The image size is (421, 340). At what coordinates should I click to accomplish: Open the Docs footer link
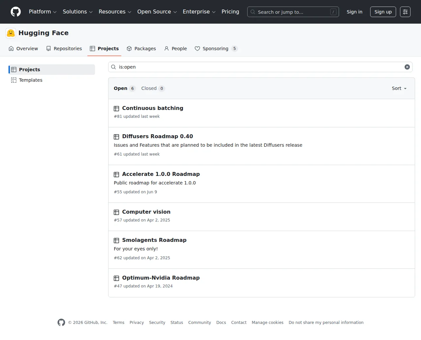221,323
